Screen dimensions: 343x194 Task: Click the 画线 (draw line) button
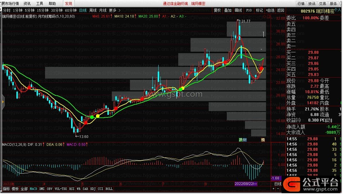coord(238,10)
